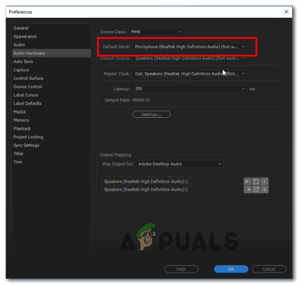
Task: Click channel 2 front-right box icon
Action: click(256, 190)
